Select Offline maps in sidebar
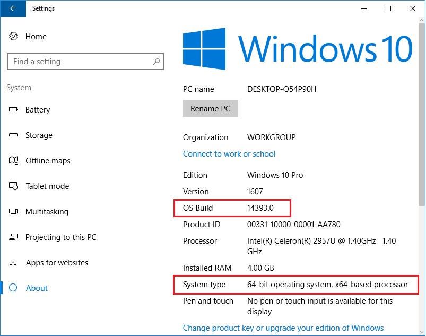 tap(48, 161)
